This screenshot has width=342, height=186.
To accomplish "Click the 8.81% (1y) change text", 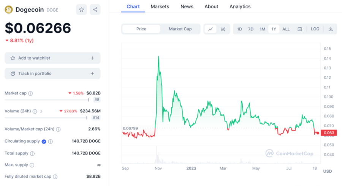I will (x=22, y=41).
